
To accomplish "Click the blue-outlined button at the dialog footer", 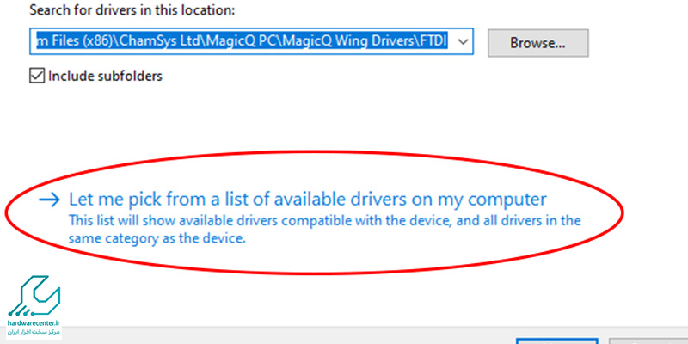I will click(556, 341).
